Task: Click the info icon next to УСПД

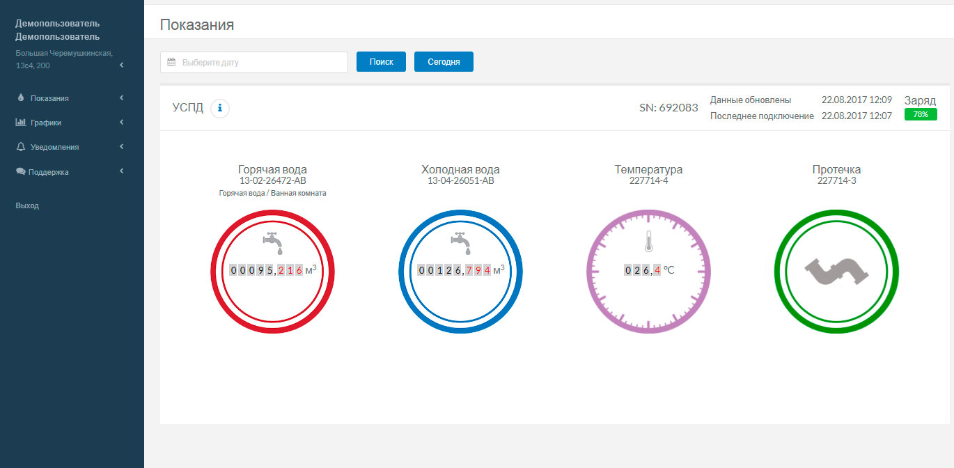Action: [x=220, y=108]
